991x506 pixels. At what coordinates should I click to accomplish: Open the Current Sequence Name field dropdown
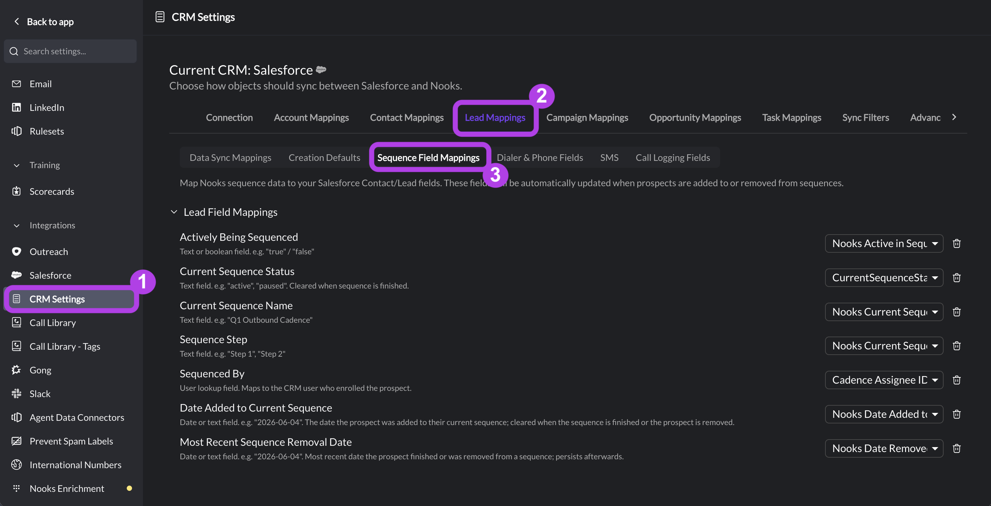(884, 312)
